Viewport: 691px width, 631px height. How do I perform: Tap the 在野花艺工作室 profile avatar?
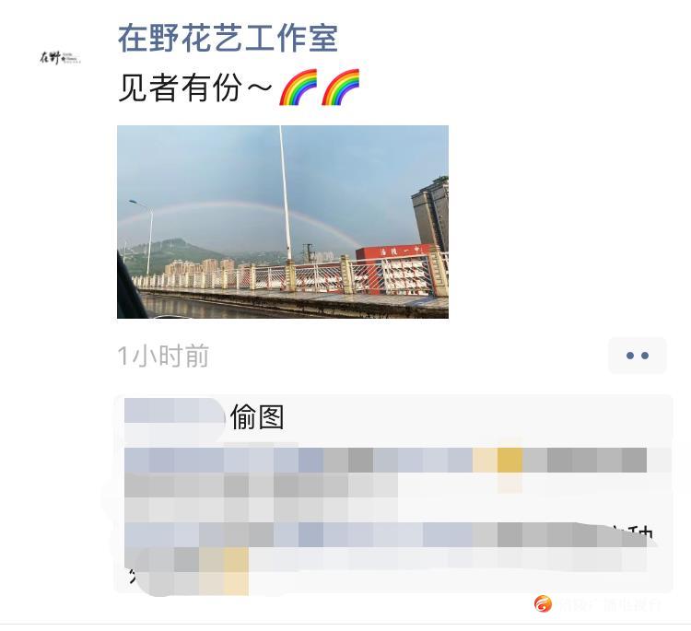click(61, 57)
